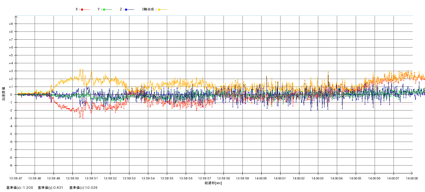The width and height of the screenshot is (425, 192).
Task: Select the 3軸合成 legend label text
Action: point(149,9)
